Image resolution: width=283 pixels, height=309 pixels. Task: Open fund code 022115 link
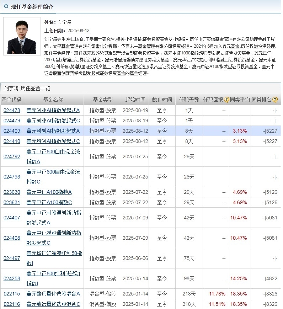[x=12, y=294]
